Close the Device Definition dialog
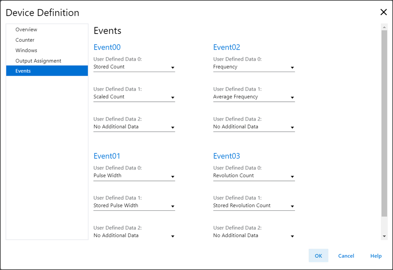This screenshot has height=270, width=393. point(383,12)
